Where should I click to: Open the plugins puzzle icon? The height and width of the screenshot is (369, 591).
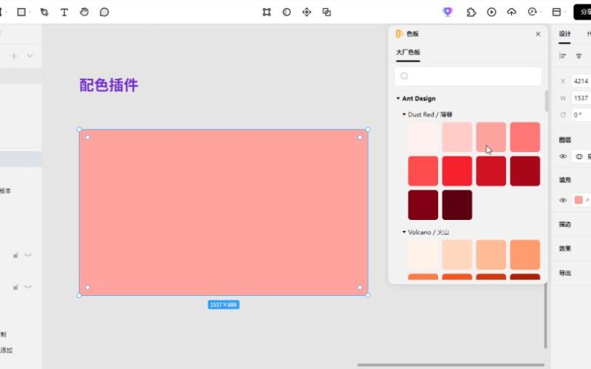pyautogui.click(x=471, y=12)
